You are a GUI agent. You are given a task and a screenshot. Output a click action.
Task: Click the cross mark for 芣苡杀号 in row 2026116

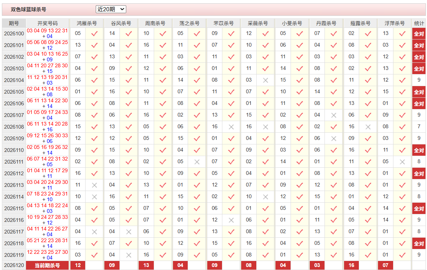click(x=231, y=220)
